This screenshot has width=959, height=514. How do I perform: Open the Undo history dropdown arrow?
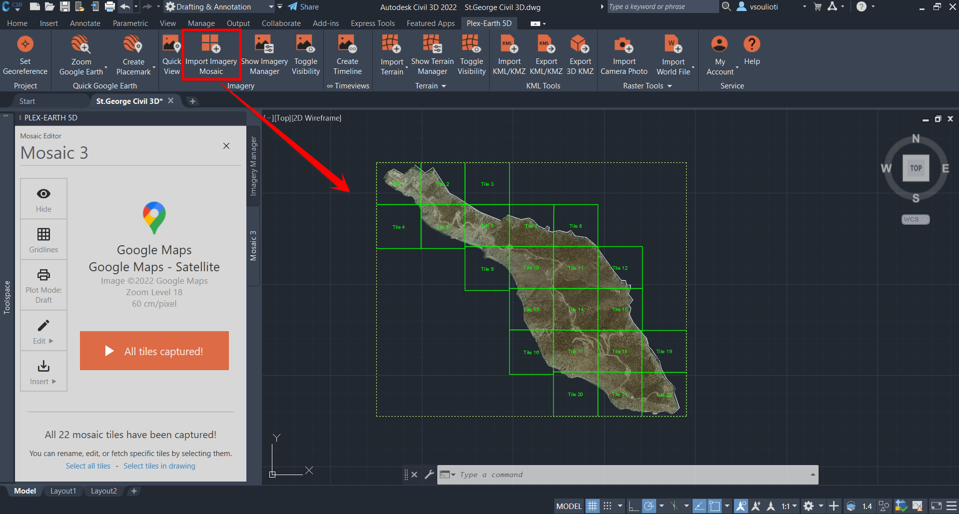coord(136,7)
